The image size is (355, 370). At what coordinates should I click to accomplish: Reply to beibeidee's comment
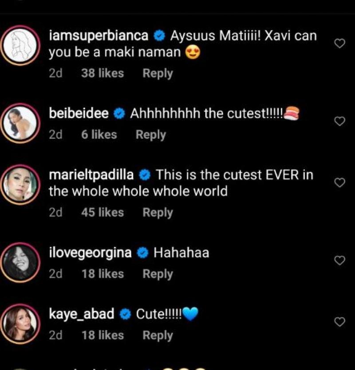150,135
